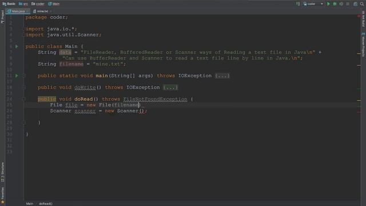This screenshot has width=366, height=206.
Task: Click coder package in navigation bar
Action: pyautogui.click(x=38, y=4)
